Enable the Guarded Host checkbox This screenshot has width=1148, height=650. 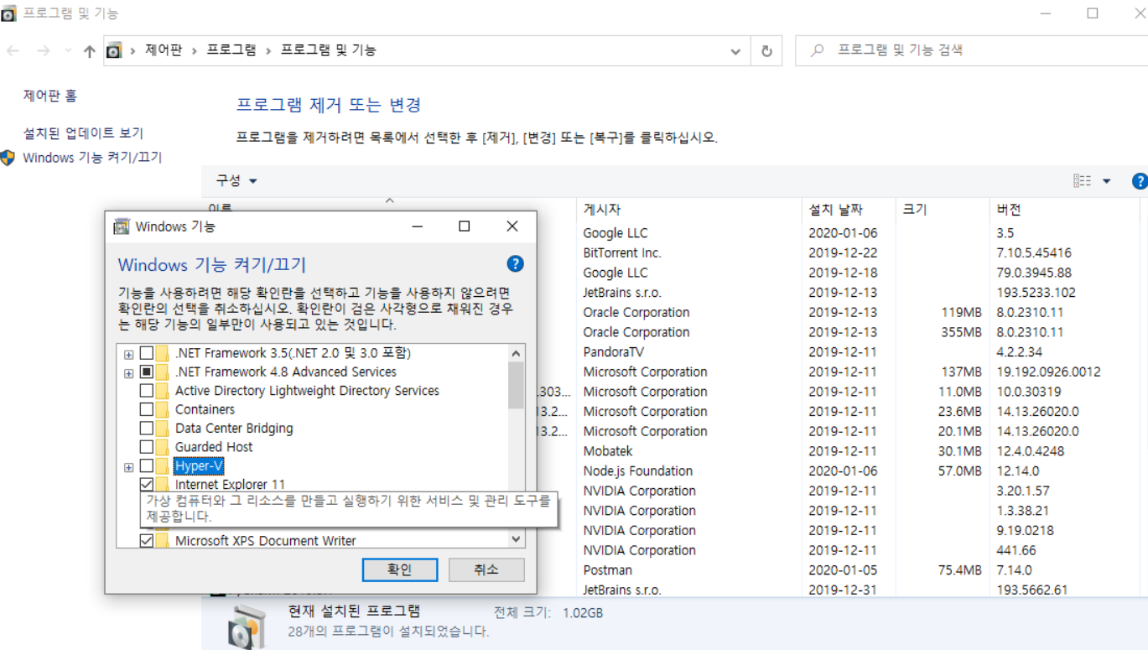click(x=147, y=447)
